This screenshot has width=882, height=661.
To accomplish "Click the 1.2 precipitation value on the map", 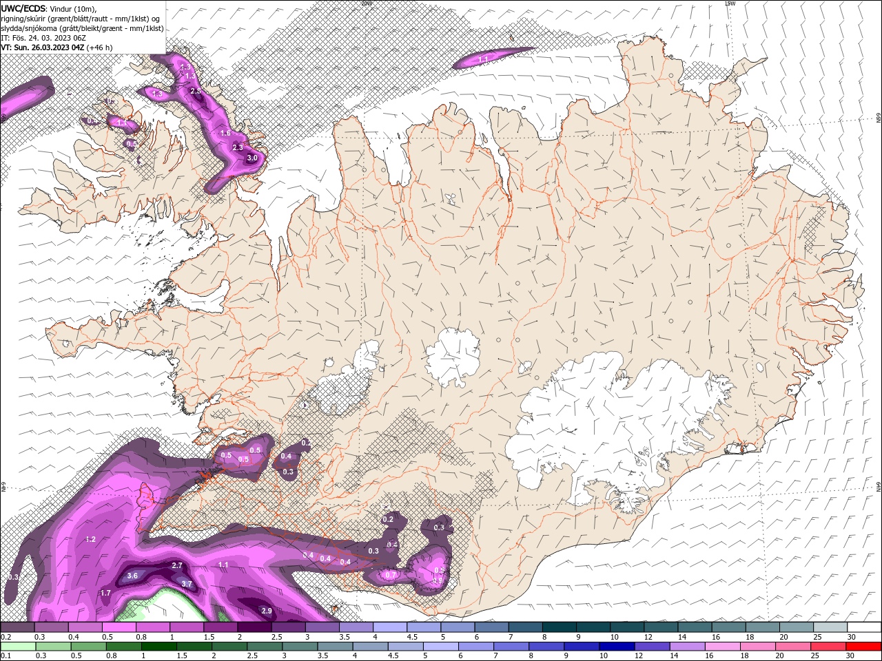I will [90, 539].
